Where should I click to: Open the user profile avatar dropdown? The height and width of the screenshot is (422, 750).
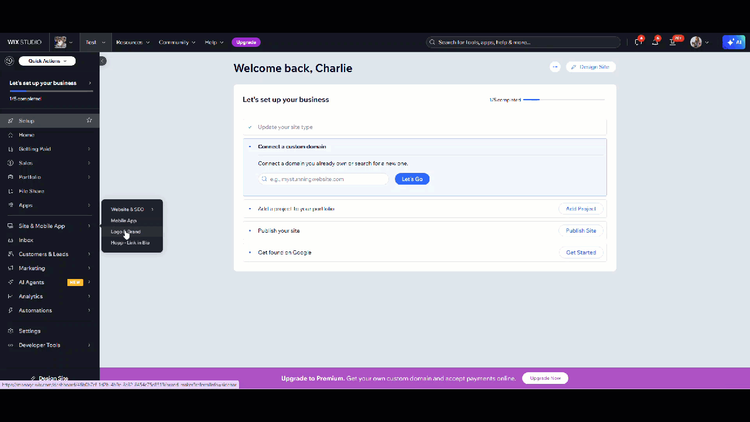pos(699,42)
